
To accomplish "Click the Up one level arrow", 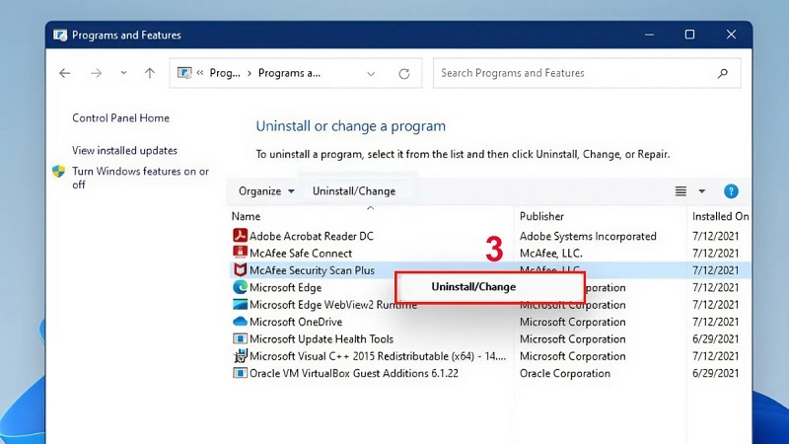I will tap(150, 73).
